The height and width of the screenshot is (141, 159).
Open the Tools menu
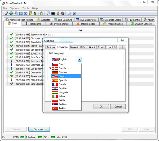point(26,8)
